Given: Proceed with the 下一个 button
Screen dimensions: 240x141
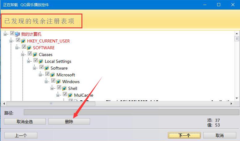Looking at the screenshot, I should pyautogui.click(x=184, y=135).
